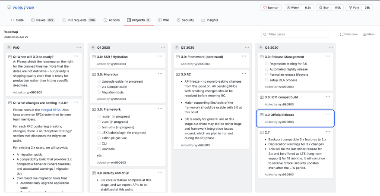Screen dimensions: 380x196
Task: Check the Upgrade guide (in progress) checkbox
Action: click(99, 81)
